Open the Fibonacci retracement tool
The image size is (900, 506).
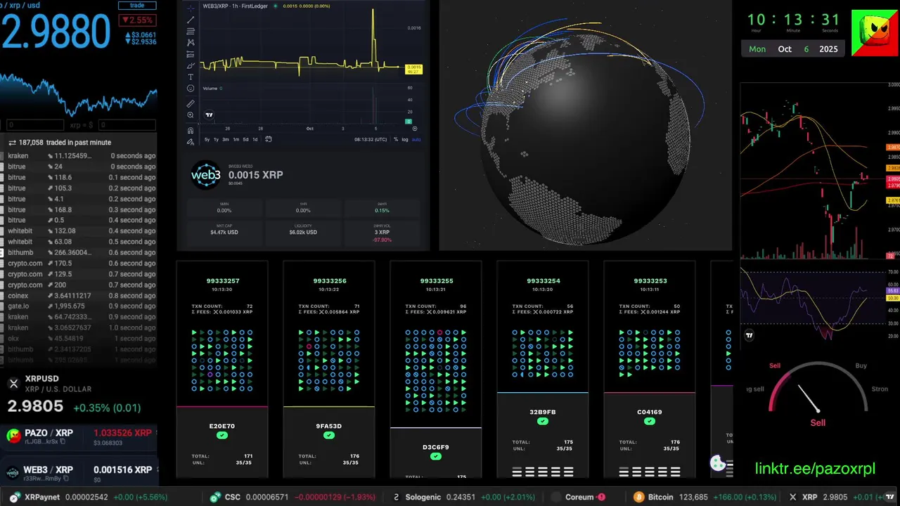tap(191, 31)
